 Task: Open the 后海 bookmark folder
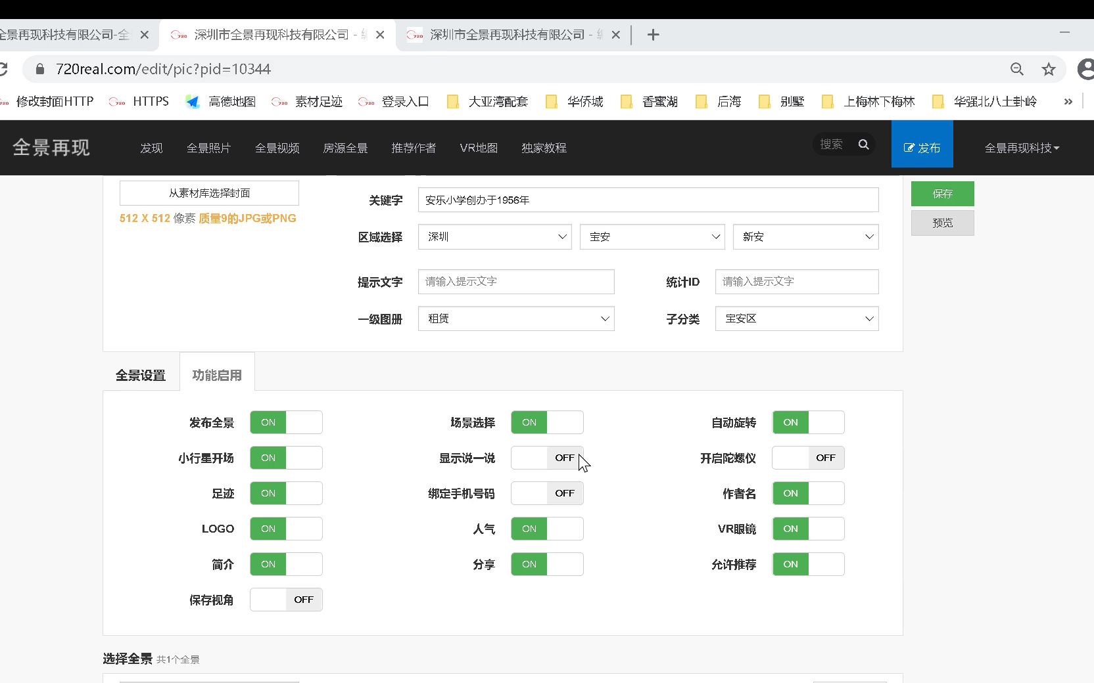(719, 102)
